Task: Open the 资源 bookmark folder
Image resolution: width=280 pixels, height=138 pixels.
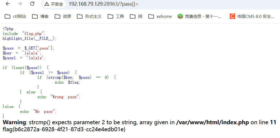Action: pyautogui.click(x=63, y=17)
